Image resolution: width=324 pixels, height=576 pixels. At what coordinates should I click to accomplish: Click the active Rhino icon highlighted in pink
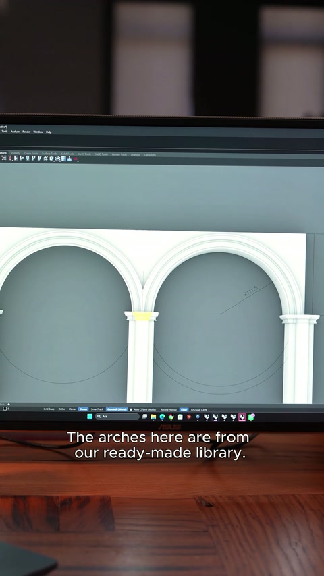tap(242, 417)
